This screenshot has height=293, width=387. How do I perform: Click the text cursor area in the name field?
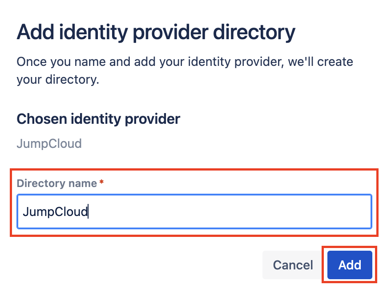[x=88, y=212]
